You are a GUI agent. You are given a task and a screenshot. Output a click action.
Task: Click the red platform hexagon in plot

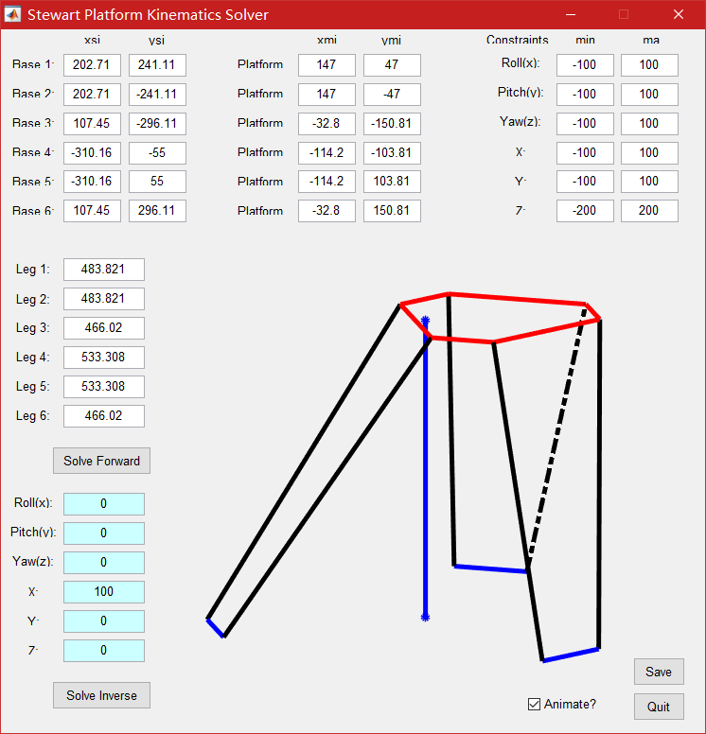coord(516,298)
